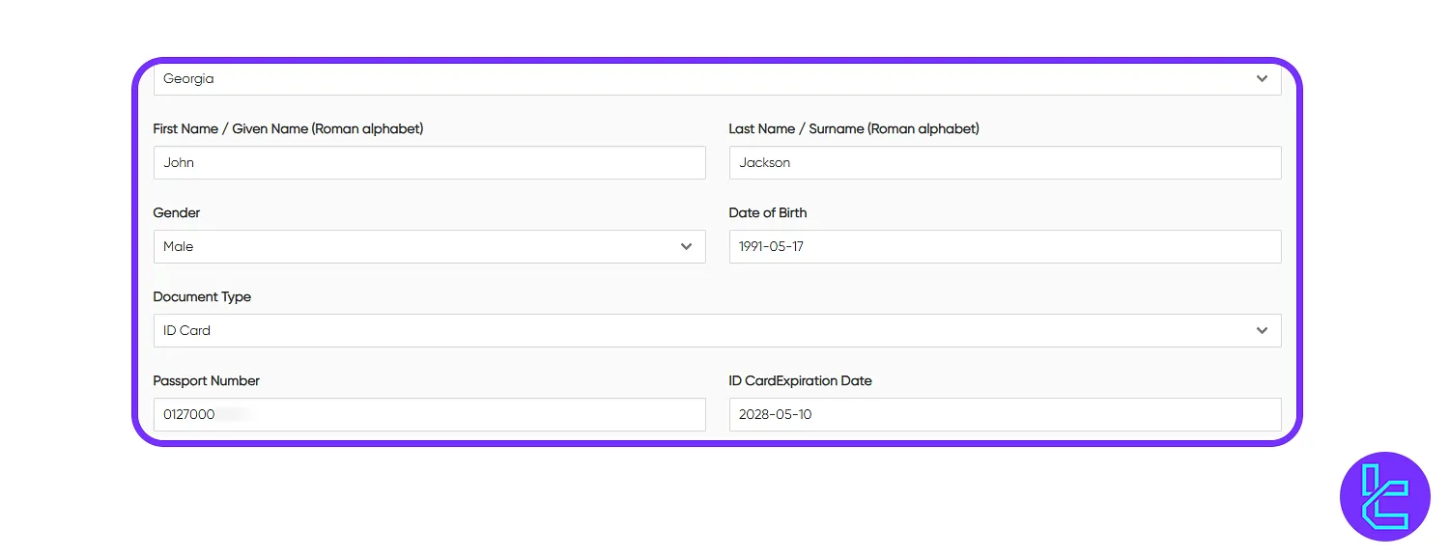
Task: Click the ID Card value in Document Type
Action: coord(185,330)
